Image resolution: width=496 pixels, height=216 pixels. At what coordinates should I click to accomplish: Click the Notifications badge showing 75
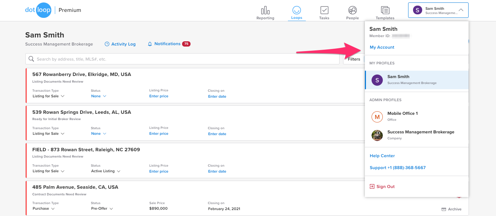187,44
